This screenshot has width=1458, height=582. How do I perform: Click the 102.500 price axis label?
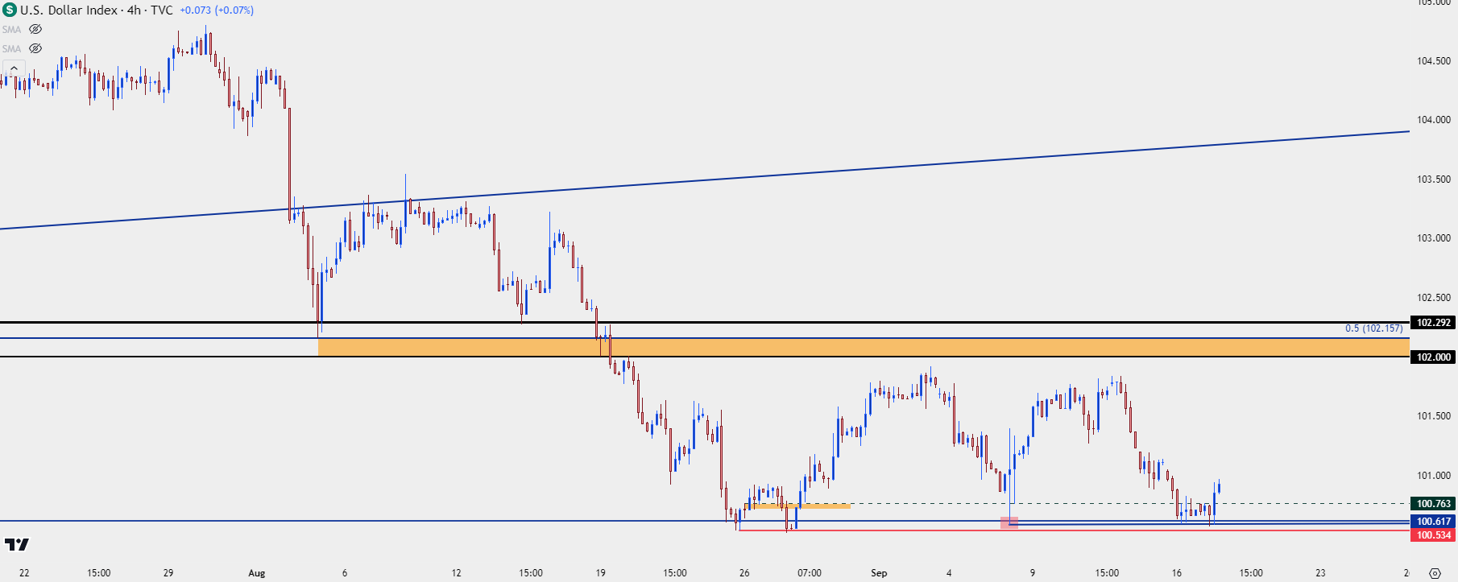pos(1434,298)
